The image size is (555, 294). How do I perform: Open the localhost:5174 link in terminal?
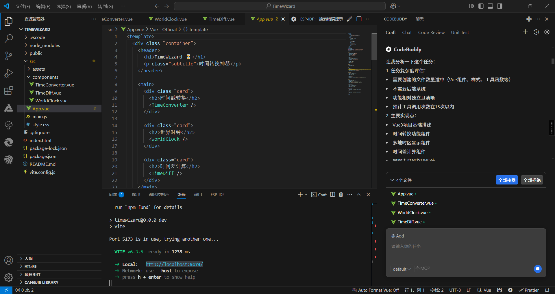174,264
